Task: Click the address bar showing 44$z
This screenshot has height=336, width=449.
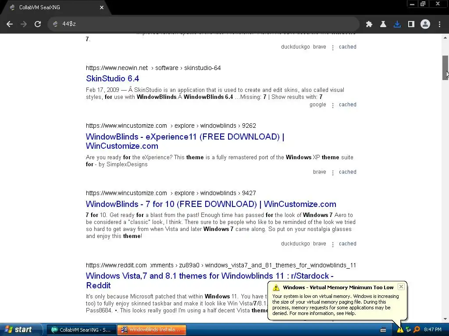Action: [203, 24]
